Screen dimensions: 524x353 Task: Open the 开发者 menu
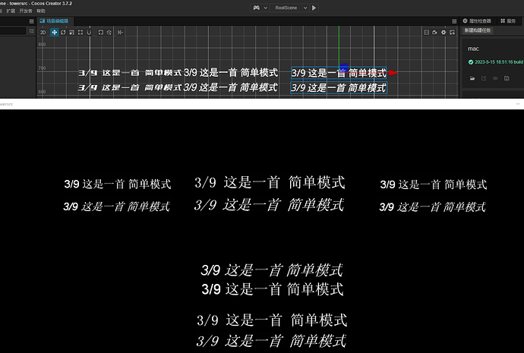[25, 11]
